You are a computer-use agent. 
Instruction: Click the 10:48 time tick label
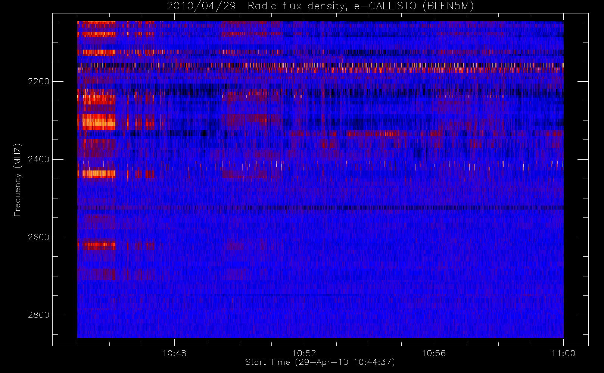point(174,353)
